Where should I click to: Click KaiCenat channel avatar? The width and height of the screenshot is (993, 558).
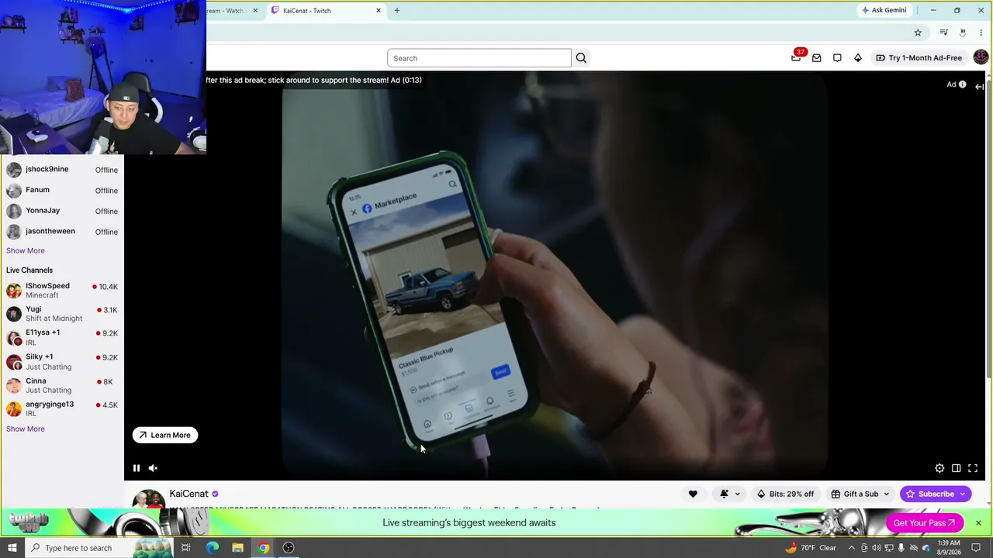[148, 498]
